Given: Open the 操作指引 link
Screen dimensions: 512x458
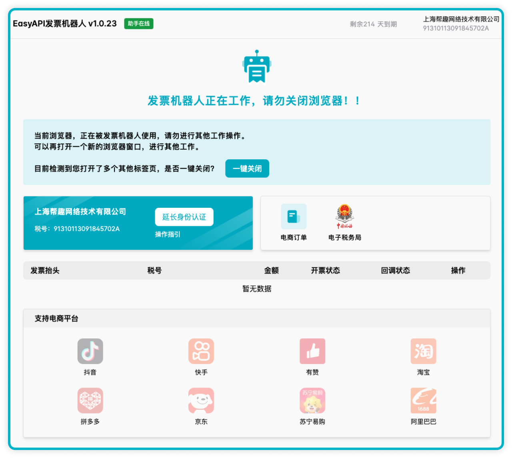Looking at the screenshot, I should [x=168, y=234].
